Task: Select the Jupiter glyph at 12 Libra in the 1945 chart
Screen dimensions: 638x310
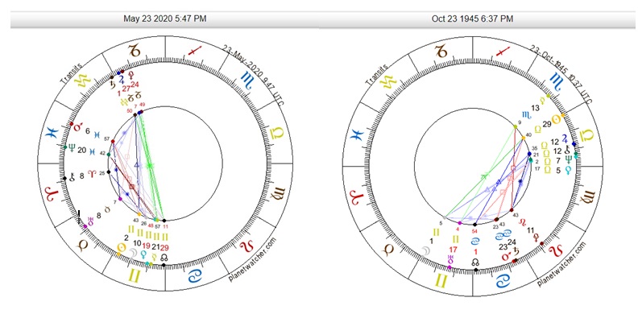Action: point(565,138)
